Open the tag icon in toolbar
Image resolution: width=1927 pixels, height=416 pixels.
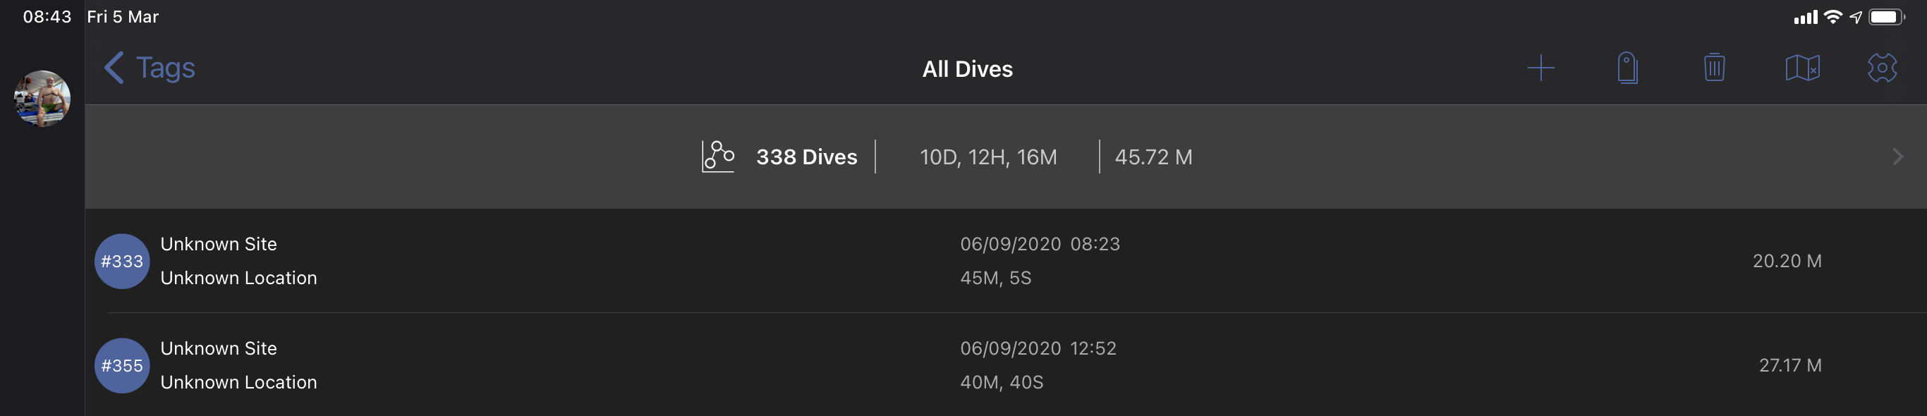tap(1627, 68)
